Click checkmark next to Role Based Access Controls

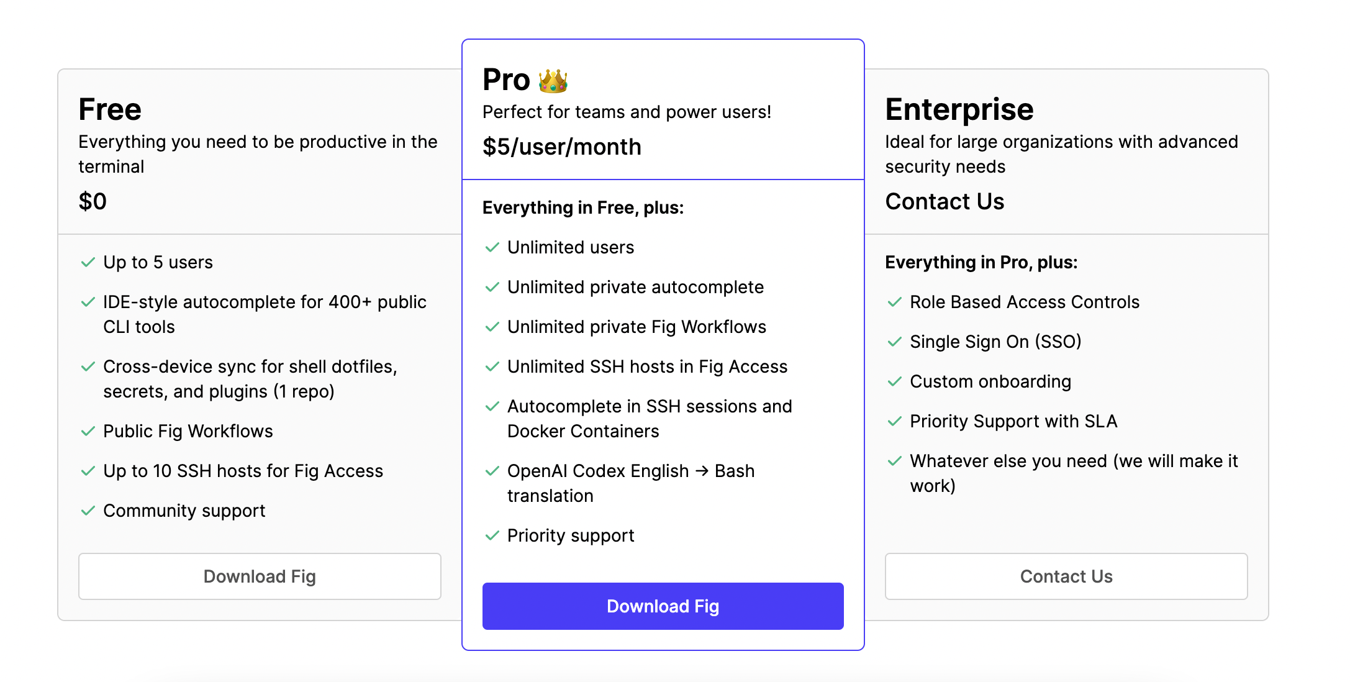click(894, 302)
